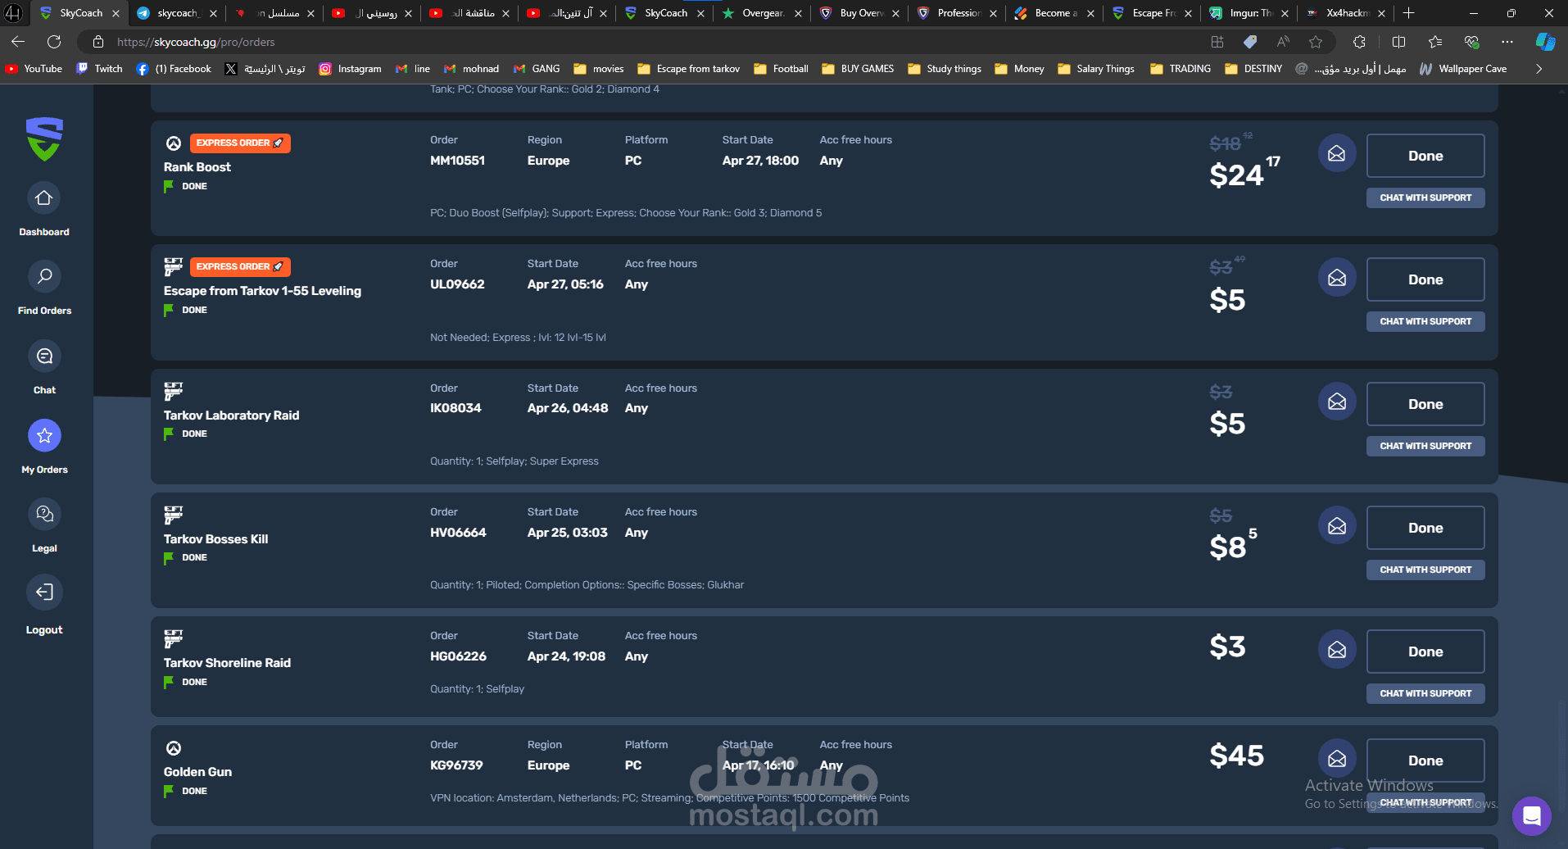Image resolution: width=1568 pixels, height=849 pixels.
Task: Show more bookmarks overflow chevron
Action: [x=1539, y=69]
